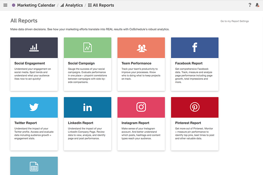Click the Twitter bird icon
The height and width of the screenshot is (175, 263).
tap(34, 107)
